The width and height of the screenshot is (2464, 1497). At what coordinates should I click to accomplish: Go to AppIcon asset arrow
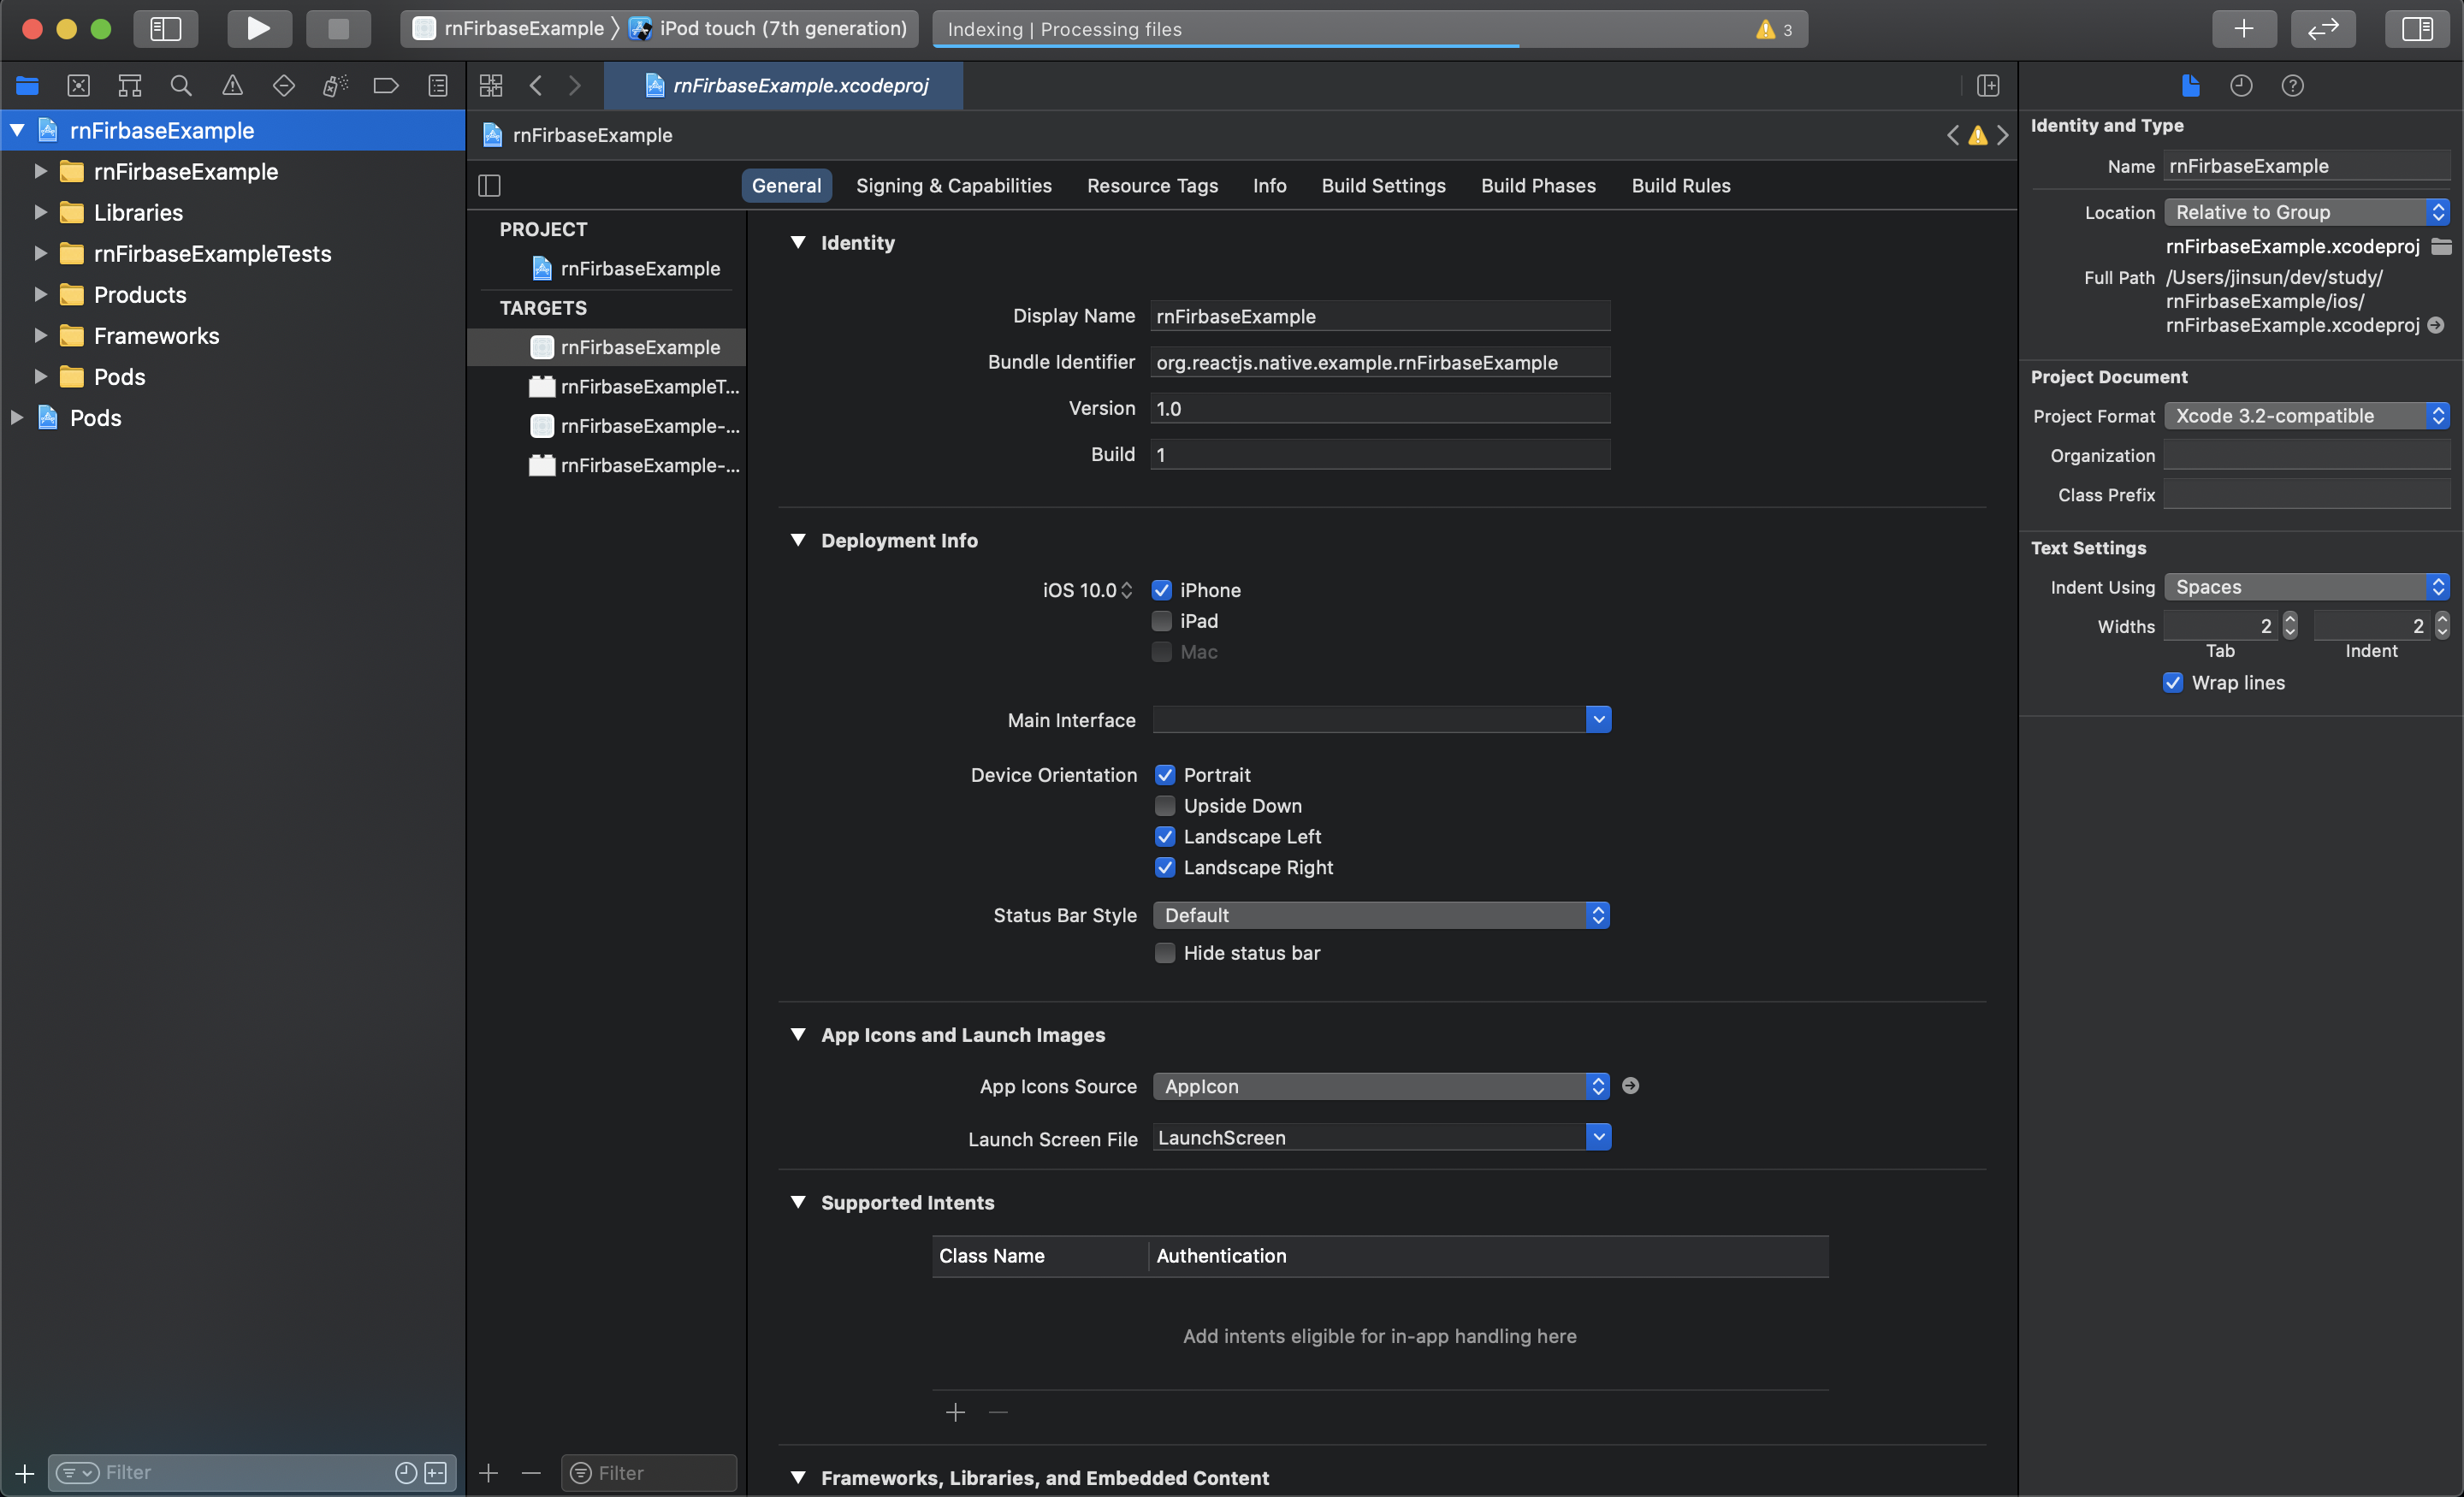(x=1630, y=1085)
